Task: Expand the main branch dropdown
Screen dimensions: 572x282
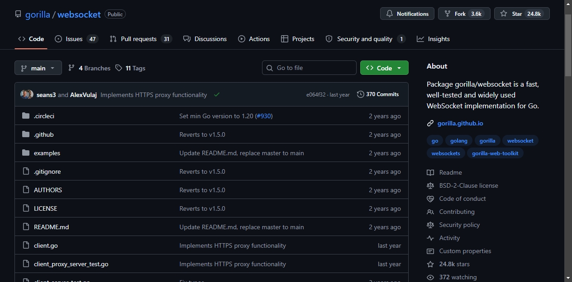Action: tap(38, 68)
